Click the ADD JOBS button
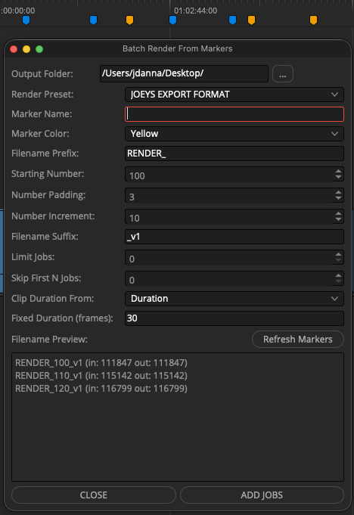This screenshot has height=515, width=354. pos(262,495)
